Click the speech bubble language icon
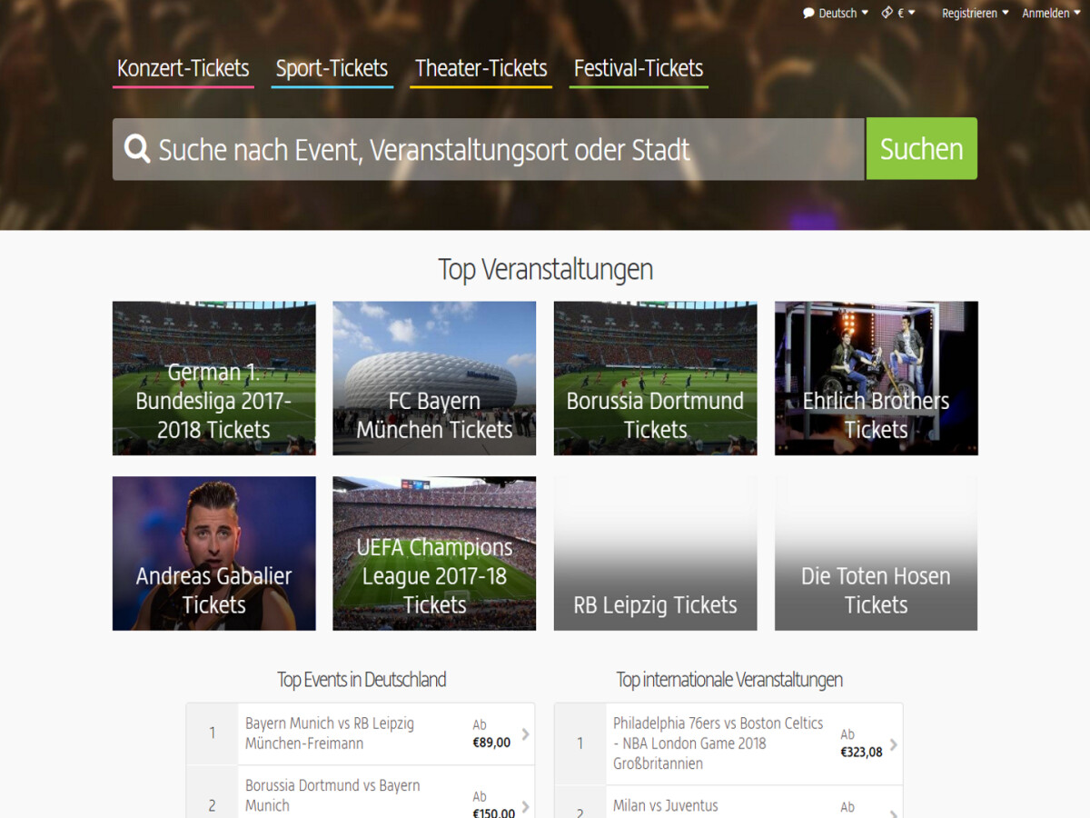 coord(808,13)
